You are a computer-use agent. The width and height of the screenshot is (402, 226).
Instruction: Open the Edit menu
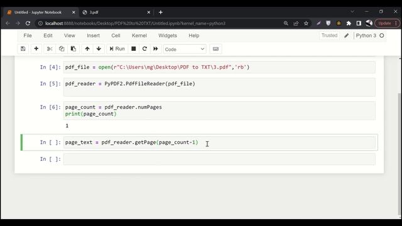48,36
